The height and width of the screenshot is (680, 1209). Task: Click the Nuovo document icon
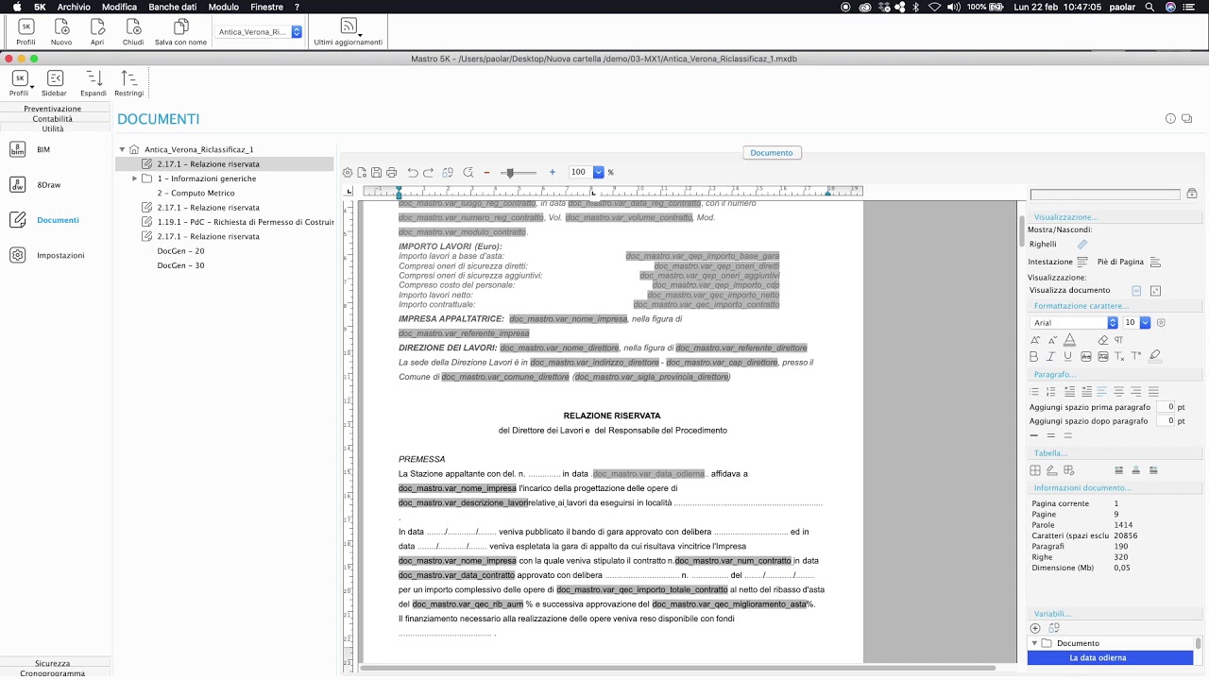(x=61, y=26)
